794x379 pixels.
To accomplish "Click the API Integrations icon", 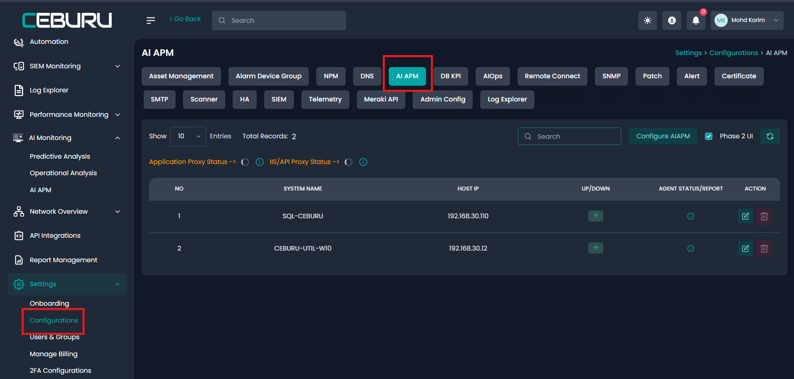I will pyautogui.click(x=19, y=236).
